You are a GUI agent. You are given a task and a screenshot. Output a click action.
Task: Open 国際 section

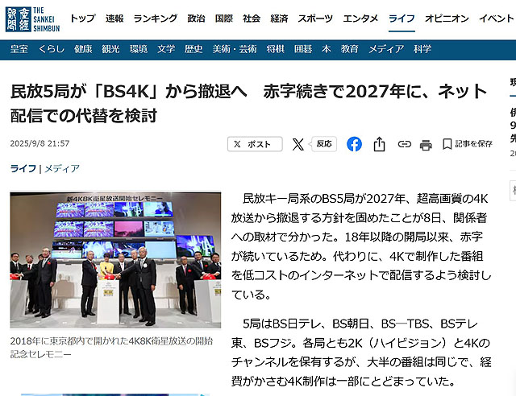click(x=224, y=19)
